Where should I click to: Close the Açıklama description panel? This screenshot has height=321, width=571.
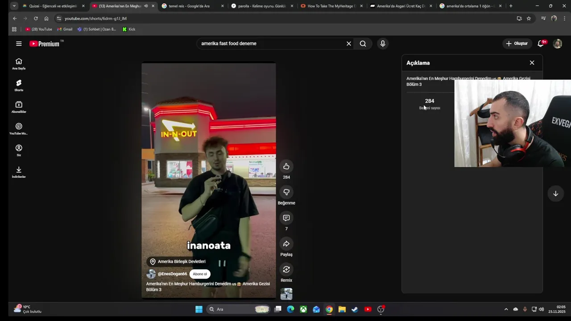pyautogui.click(x=532, y=63)
